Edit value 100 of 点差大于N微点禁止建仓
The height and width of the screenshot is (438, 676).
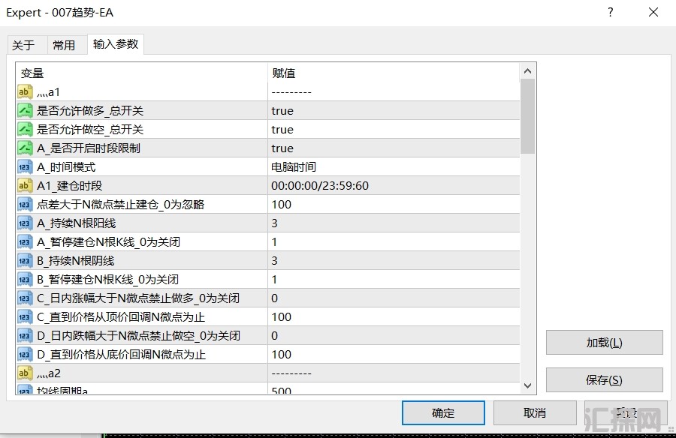click(394, 204)
